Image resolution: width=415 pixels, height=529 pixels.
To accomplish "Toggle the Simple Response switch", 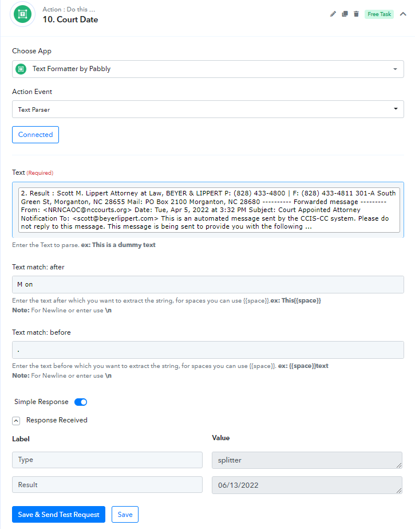I will [x=81, y=402].
